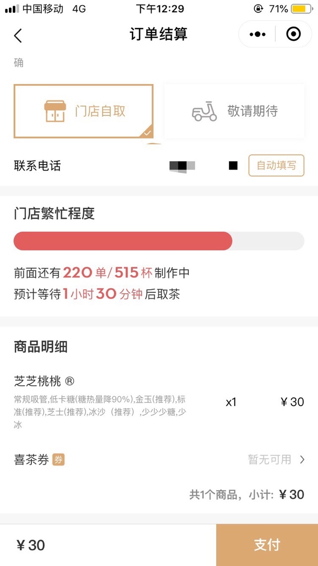Open the mini program three-dot menu

point(257,34)
